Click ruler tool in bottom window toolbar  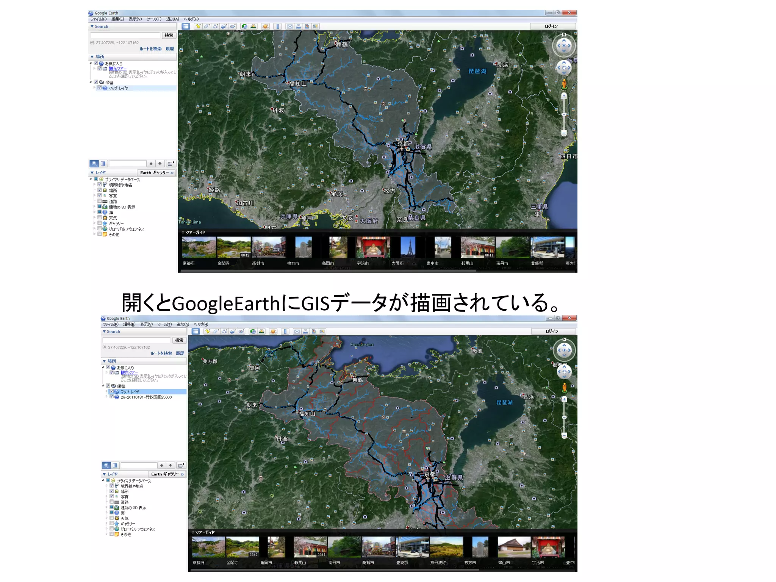[285, 332]
